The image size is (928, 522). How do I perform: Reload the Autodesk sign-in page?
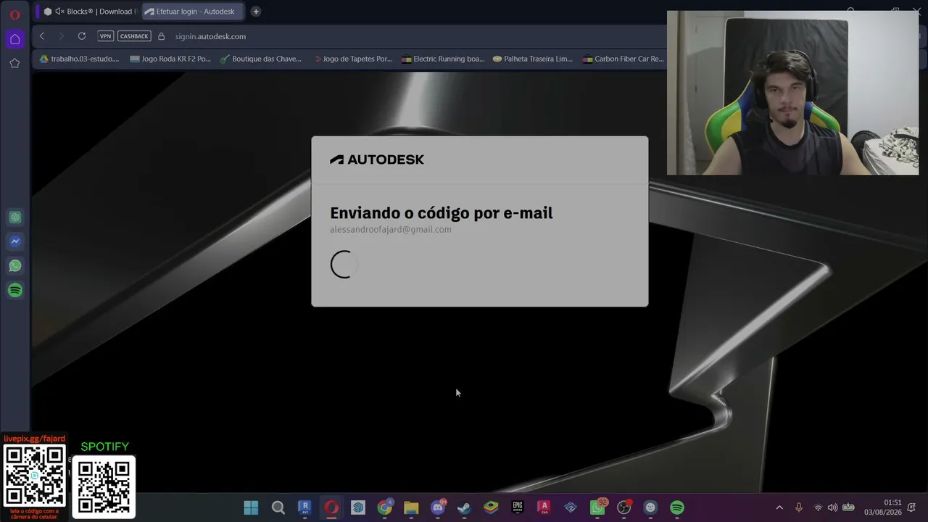tap(82, 36)
